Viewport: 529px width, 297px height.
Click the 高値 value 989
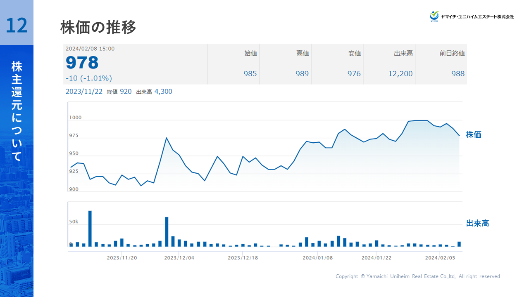[302, 74]
